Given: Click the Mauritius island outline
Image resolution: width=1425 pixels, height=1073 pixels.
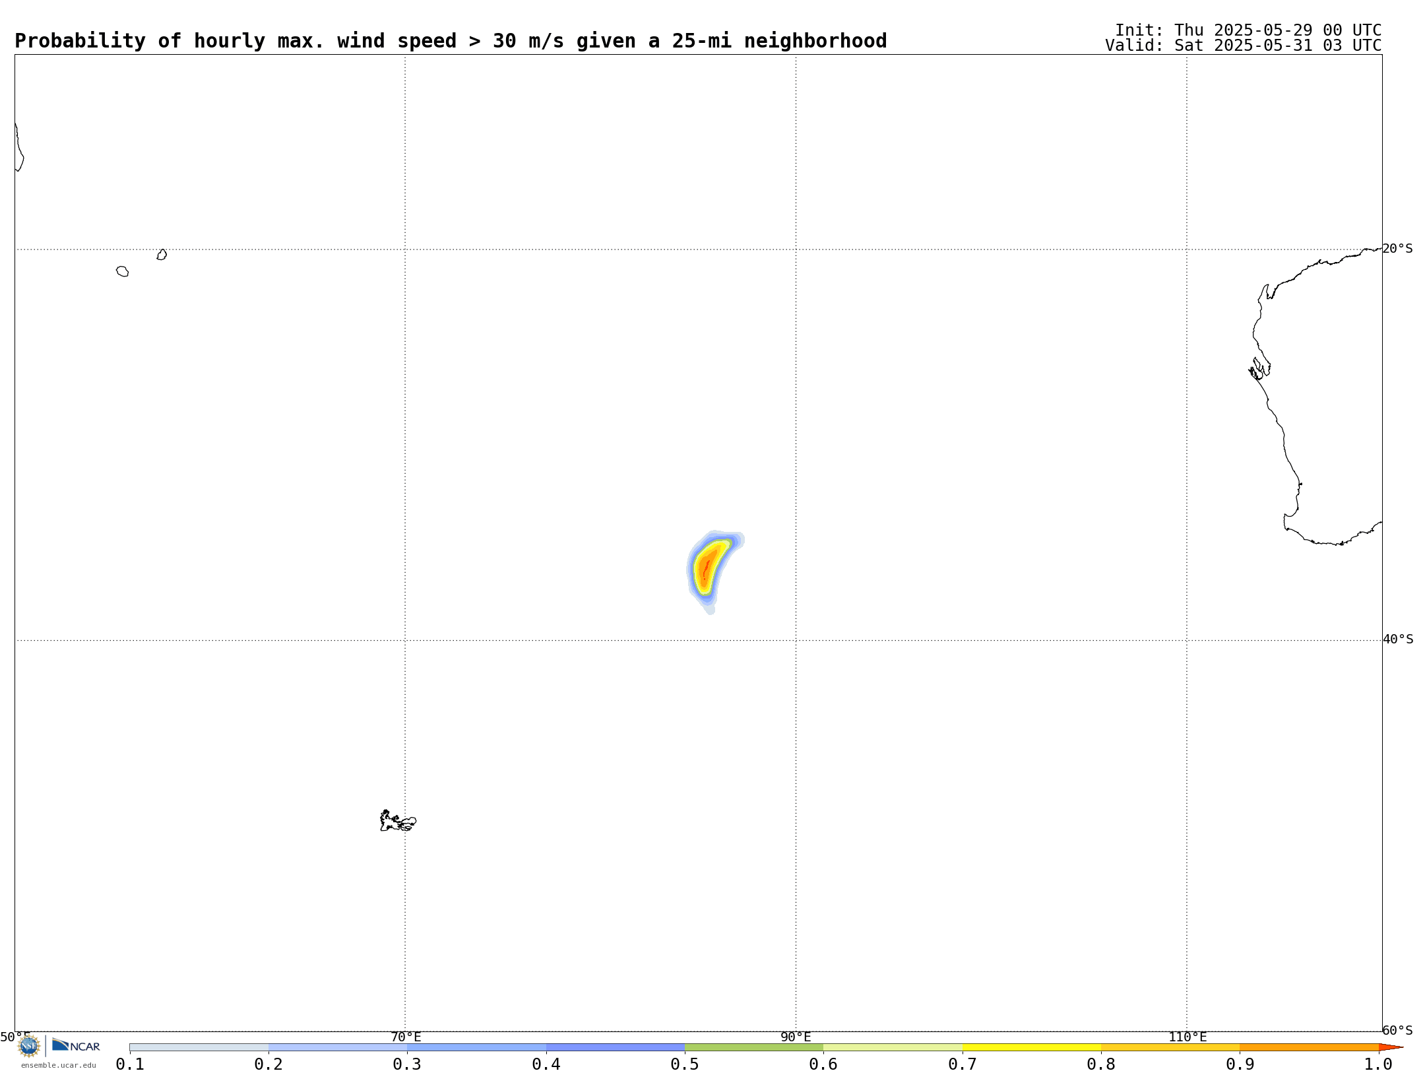Looking at the screenshot, I should 162,255.
